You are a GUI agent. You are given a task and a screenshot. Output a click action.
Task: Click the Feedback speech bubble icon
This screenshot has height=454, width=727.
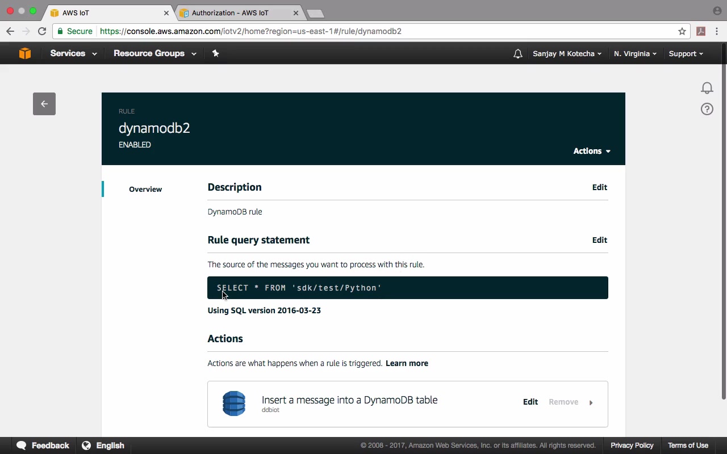pyautogui.click(x=22, y=445)
